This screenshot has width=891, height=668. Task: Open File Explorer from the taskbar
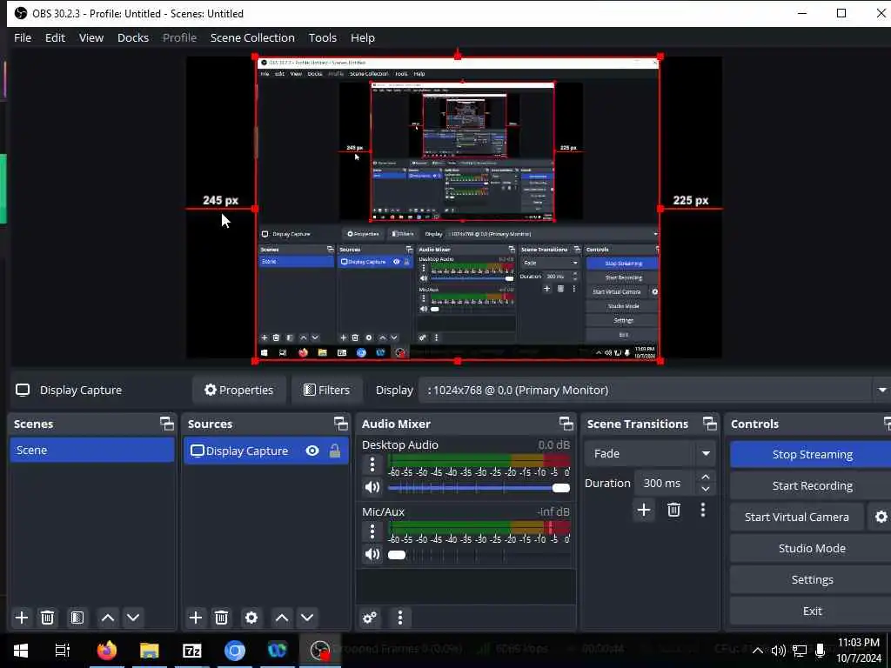[x=150, y=650]
